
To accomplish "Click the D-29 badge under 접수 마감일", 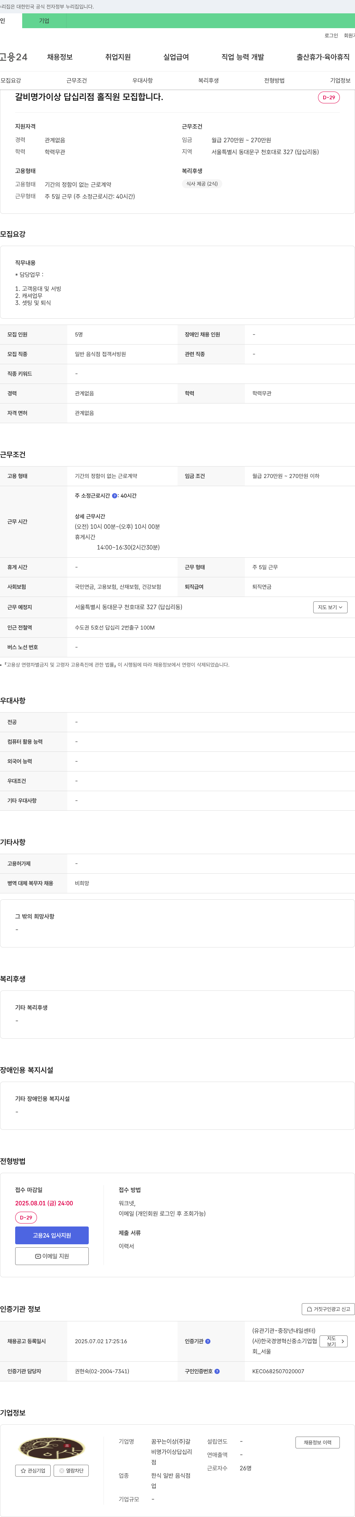I will tap(26, 1217).
